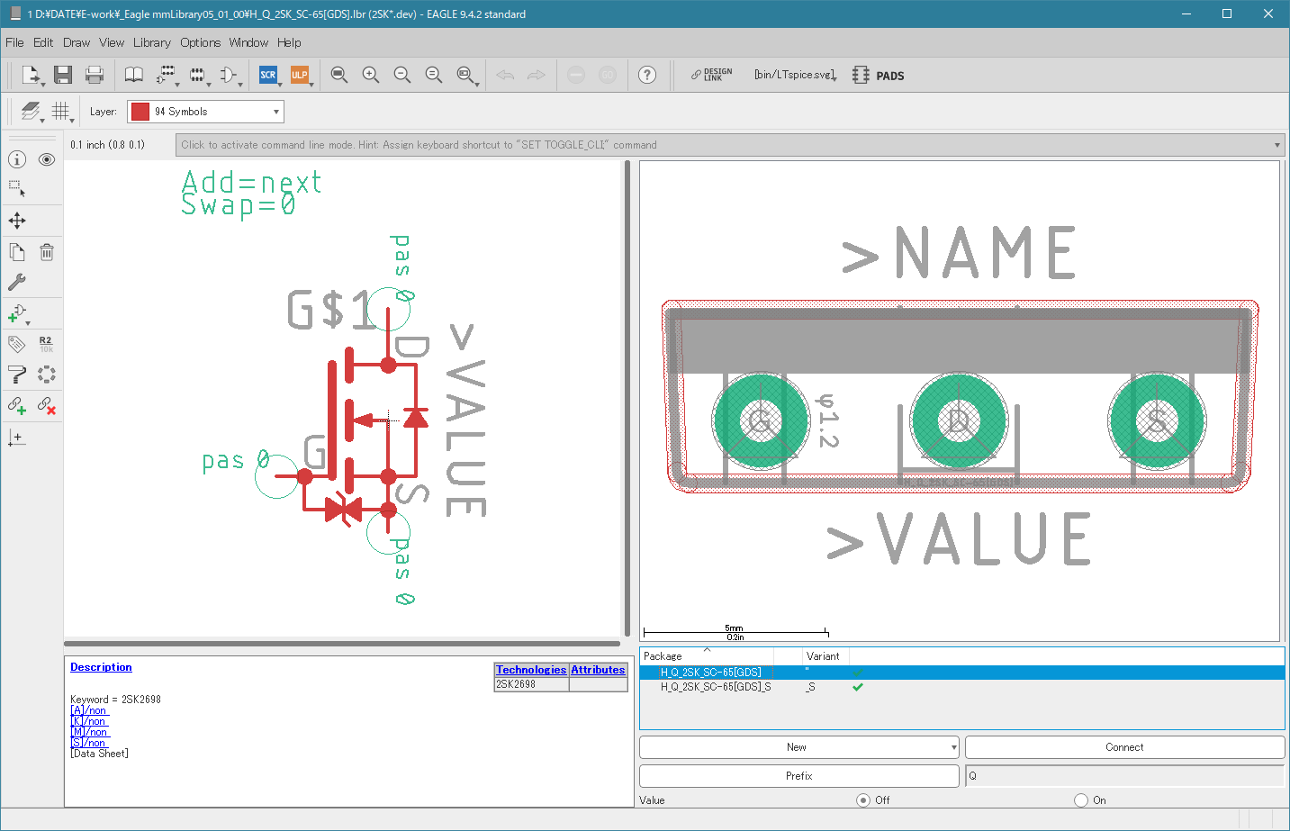Click the Connect button
The height and width of the screenshot is (831, 1290).
1124,747
